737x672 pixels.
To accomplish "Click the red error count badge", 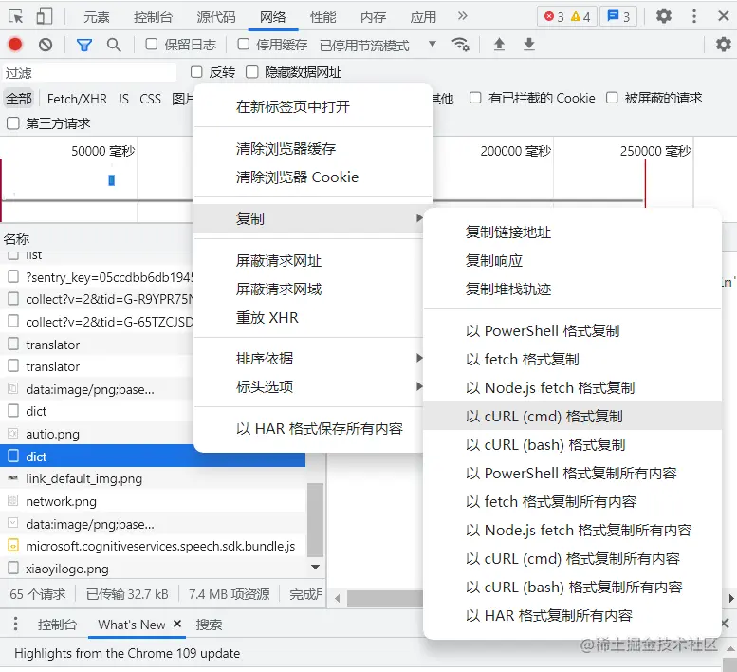I will click(554, 17).
